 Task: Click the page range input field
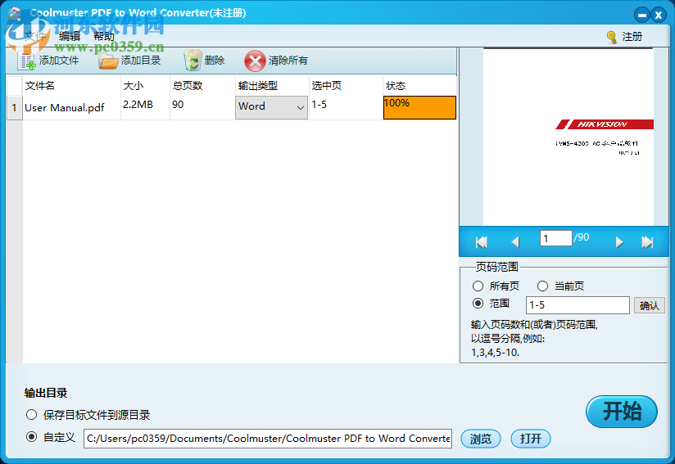click(578, 305)
